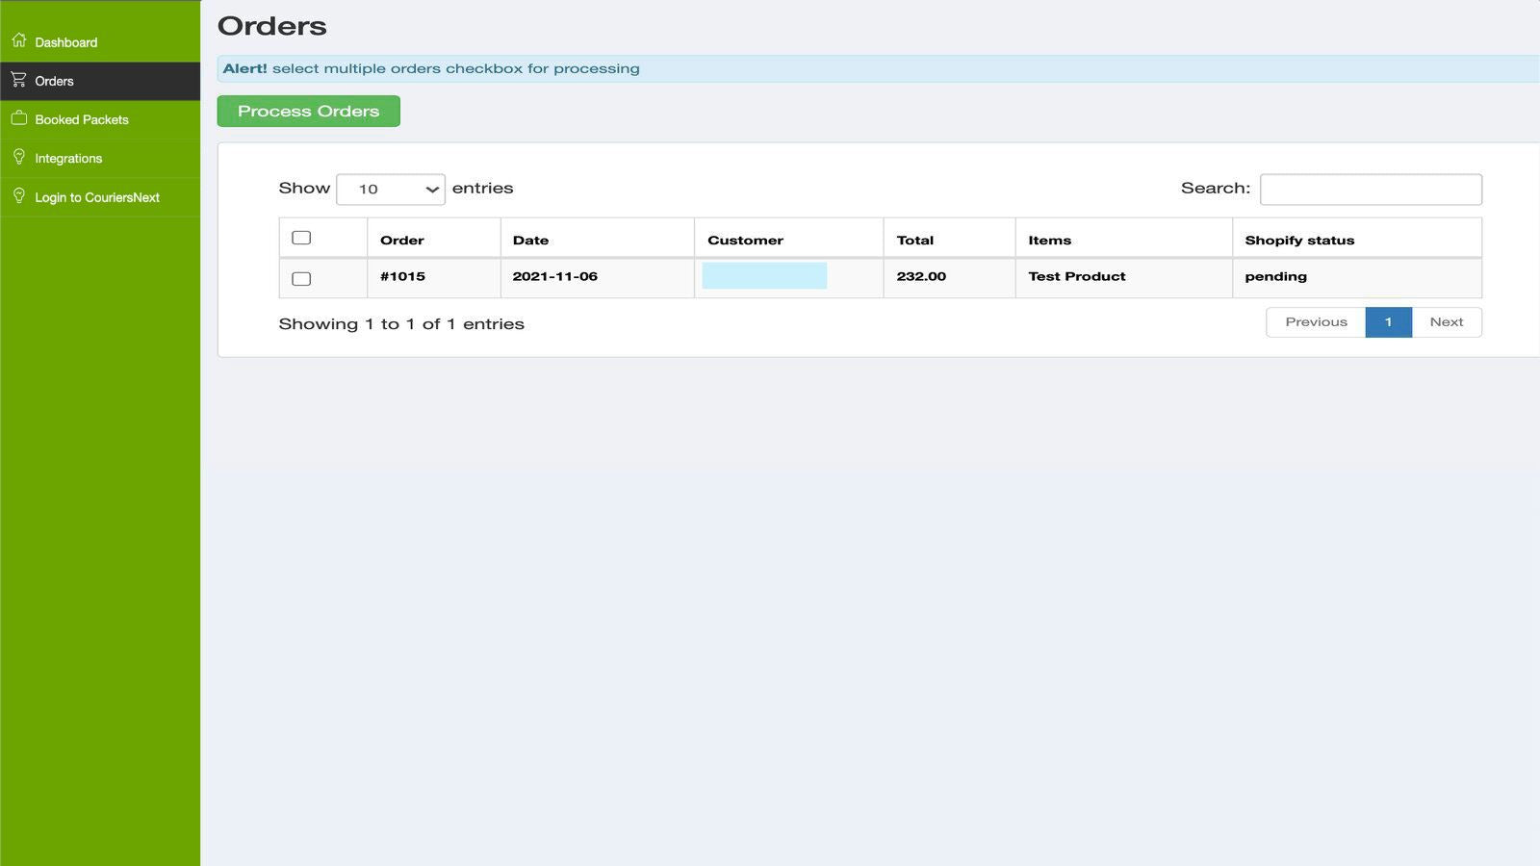Image resolution: width=1540 pixels, height=866 pixels.
Task: Click the highlighted customer cell for #1015
Action: coord(764,276)
